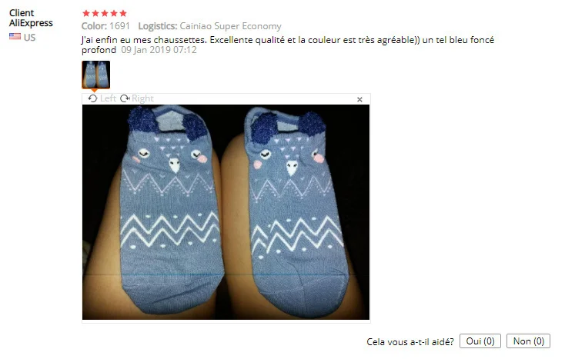565x359 pixels.
Task: Click the US flag icon under the reviewer name
Action: (15, 36)
